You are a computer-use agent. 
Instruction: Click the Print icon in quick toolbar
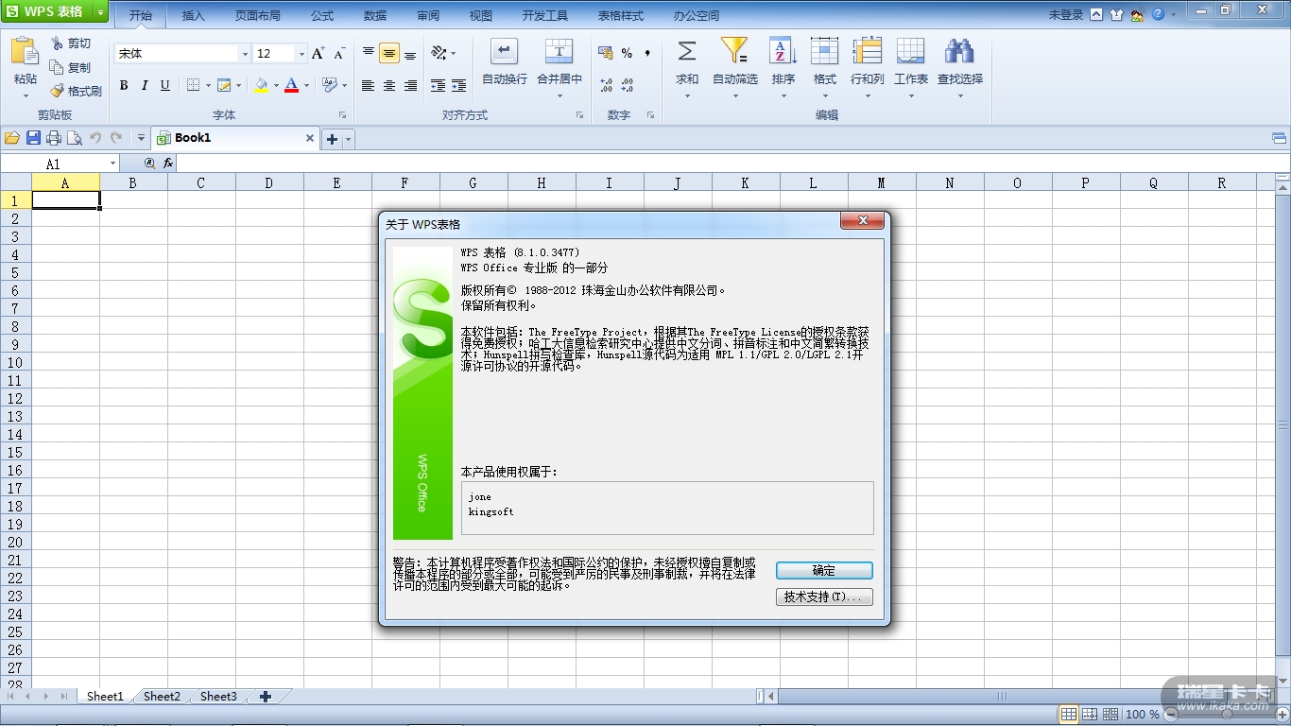pyautogui.click(x=54, y=138)
